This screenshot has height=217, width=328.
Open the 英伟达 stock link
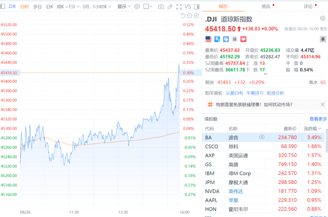coord(236,191)
